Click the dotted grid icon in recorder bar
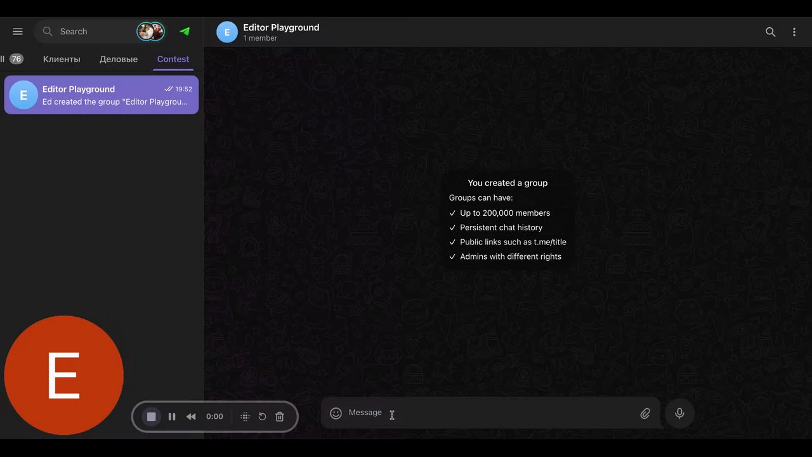Viewport: 812px width, 457px height. [x=245, y=416]
